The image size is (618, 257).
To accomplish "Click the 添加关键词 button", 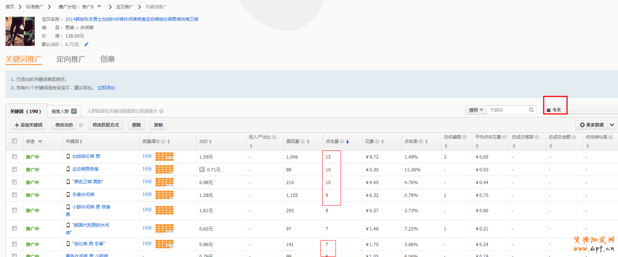I will tap(29, 125).
